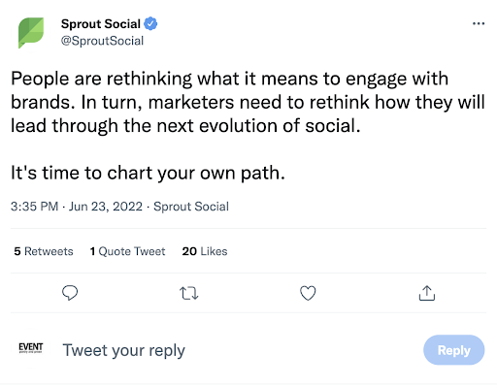Click the blue verified badge
This screenshot has width=497, height=387.
click(x=150, y=24)
